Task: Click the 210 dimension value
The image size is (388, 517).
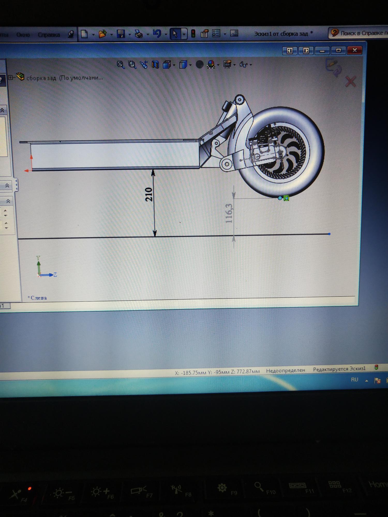Action: 148,194
